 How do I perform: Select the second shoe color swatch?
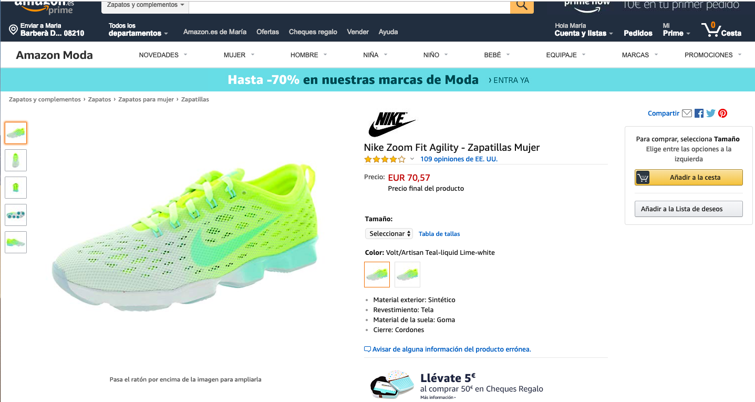pos(407,274)
